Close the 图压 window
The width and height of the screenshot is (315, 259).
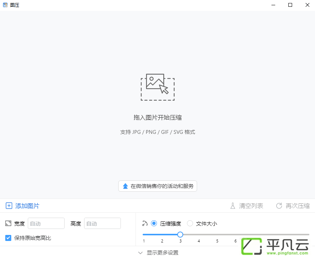pos(307,5)
